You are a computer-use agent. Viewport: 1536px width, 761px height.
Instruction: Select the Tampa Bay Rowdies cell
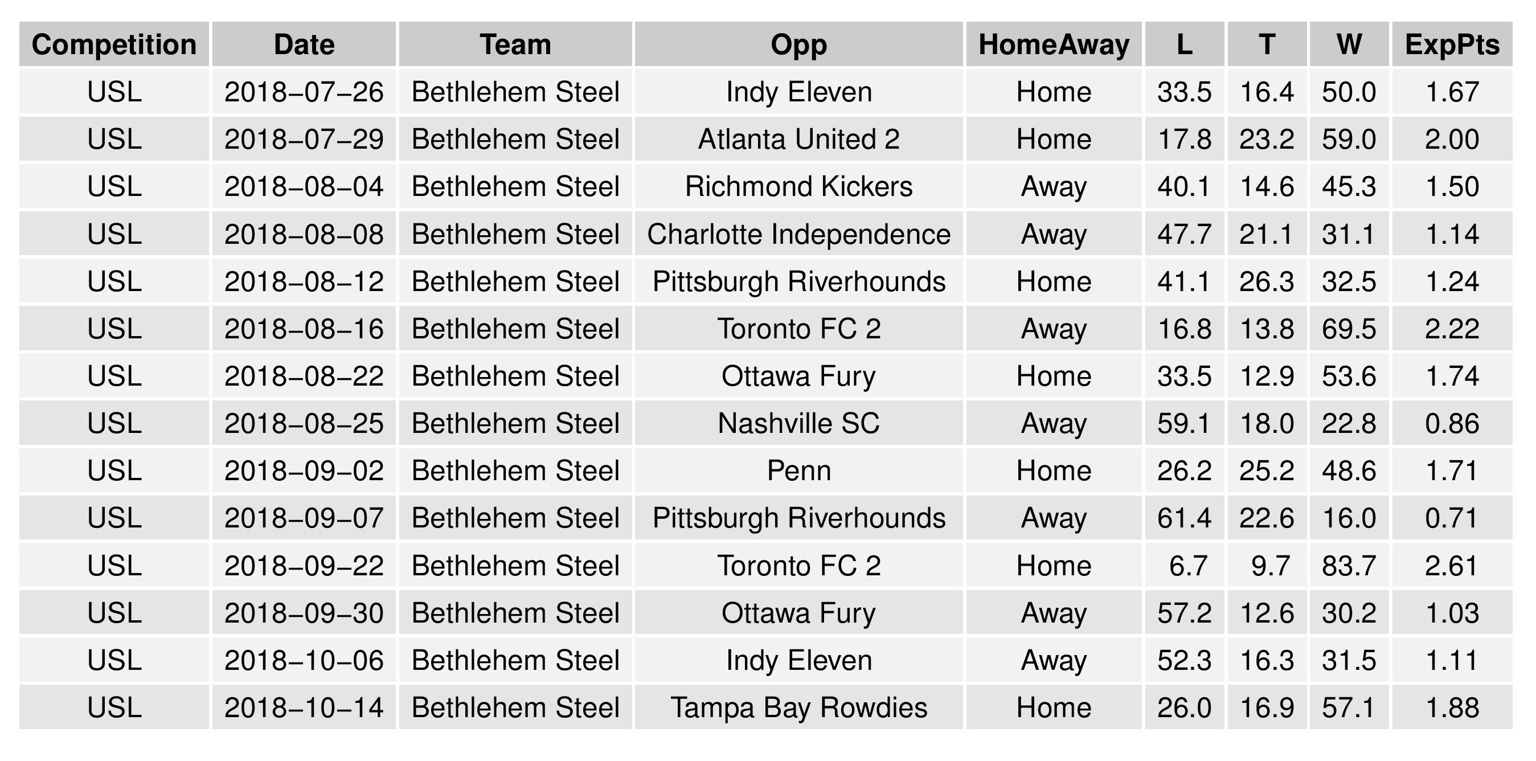[x=798, y=708]
